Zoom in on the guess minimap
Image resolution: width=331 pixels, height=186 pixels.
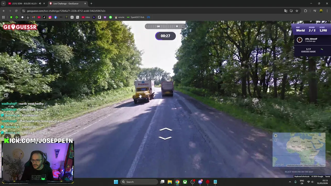tap(276, 136)
